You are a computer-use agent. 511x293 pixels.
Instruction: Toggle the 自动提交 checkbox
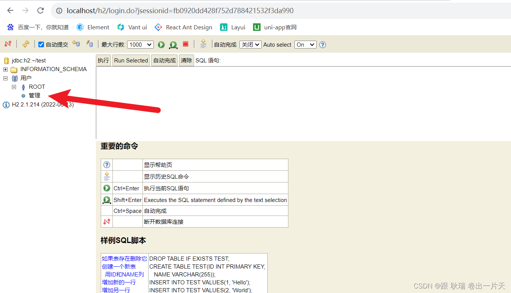click(x=41, y=44)
